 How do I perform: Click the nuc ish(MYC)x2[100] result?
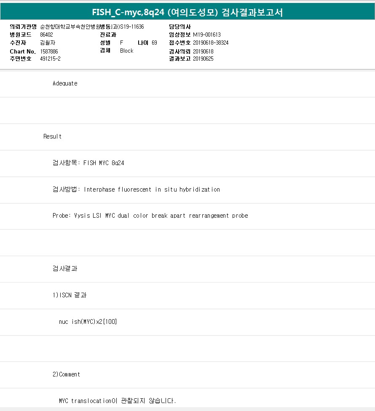[x=88, y=322]
